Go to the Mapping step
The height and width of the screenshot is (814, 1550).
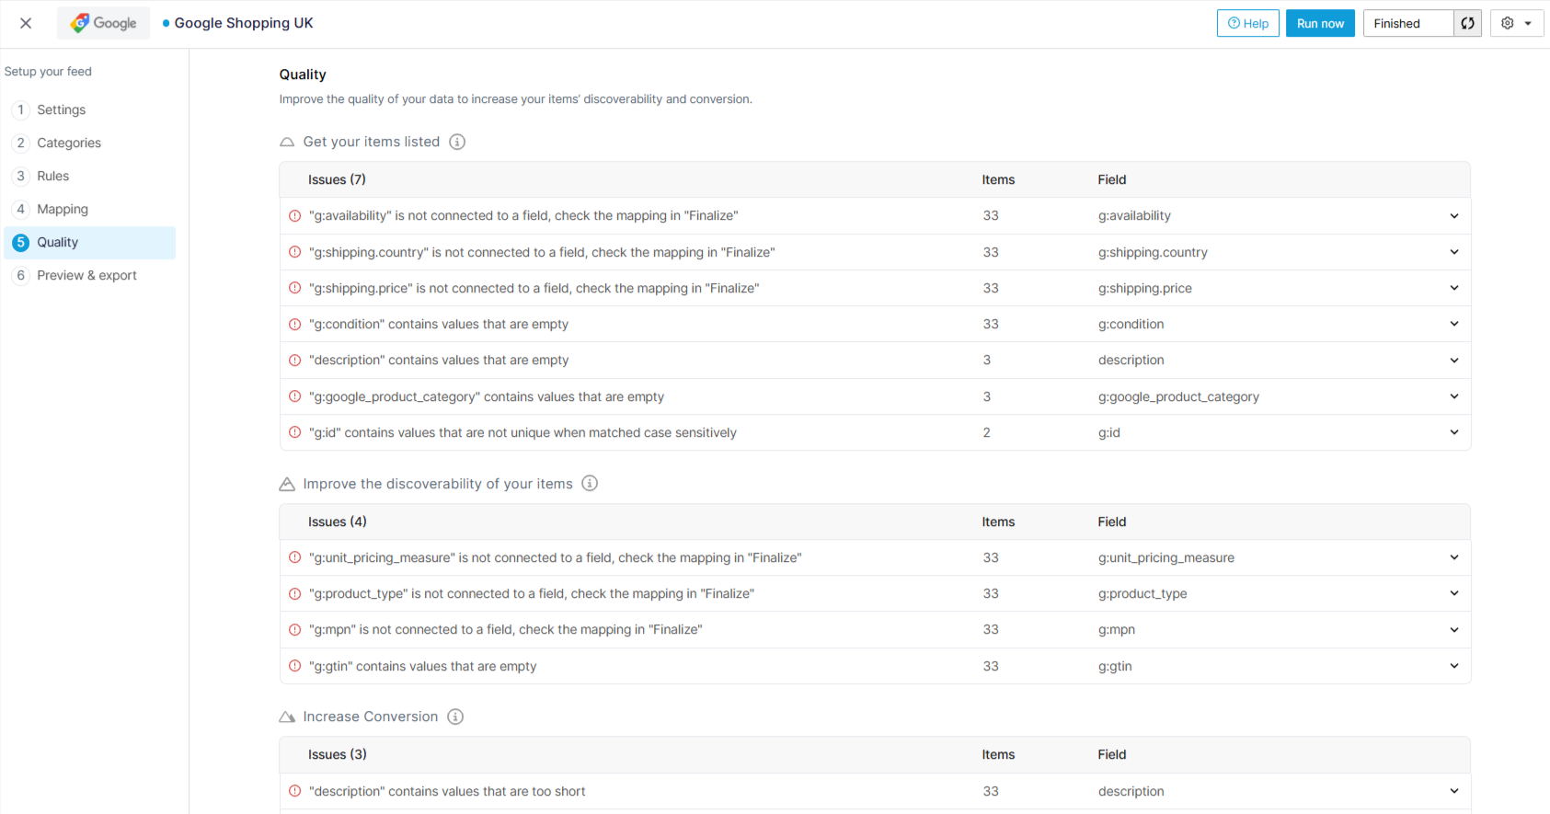tap(63, 210)
